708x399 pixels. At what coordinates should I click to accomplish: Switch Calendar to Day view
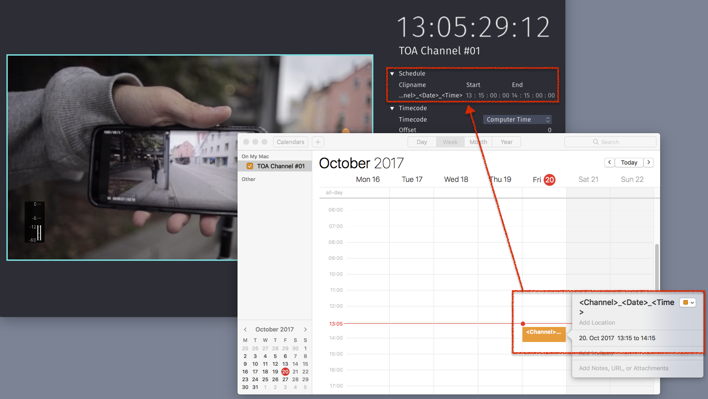pos(422,142)
